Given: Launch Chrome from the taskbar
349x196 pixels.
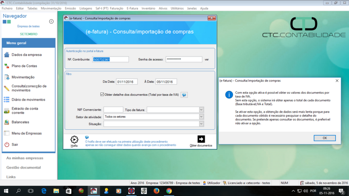Looking at the screenshot, I should point(169,191).
